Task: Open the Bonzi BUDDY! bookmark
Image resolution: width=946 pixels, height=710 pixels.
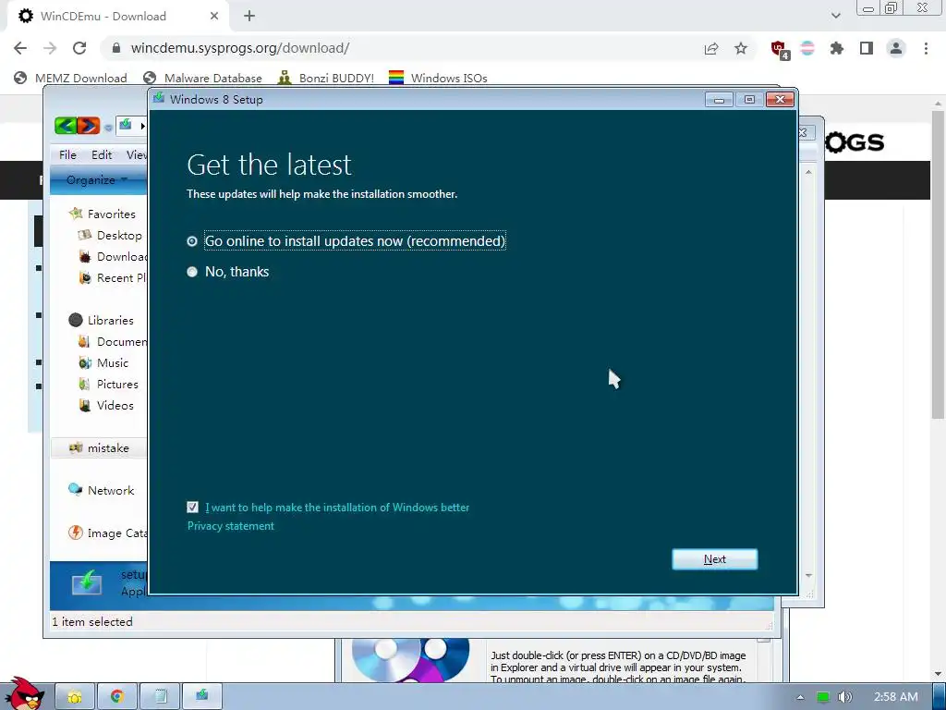Action: 326,78
